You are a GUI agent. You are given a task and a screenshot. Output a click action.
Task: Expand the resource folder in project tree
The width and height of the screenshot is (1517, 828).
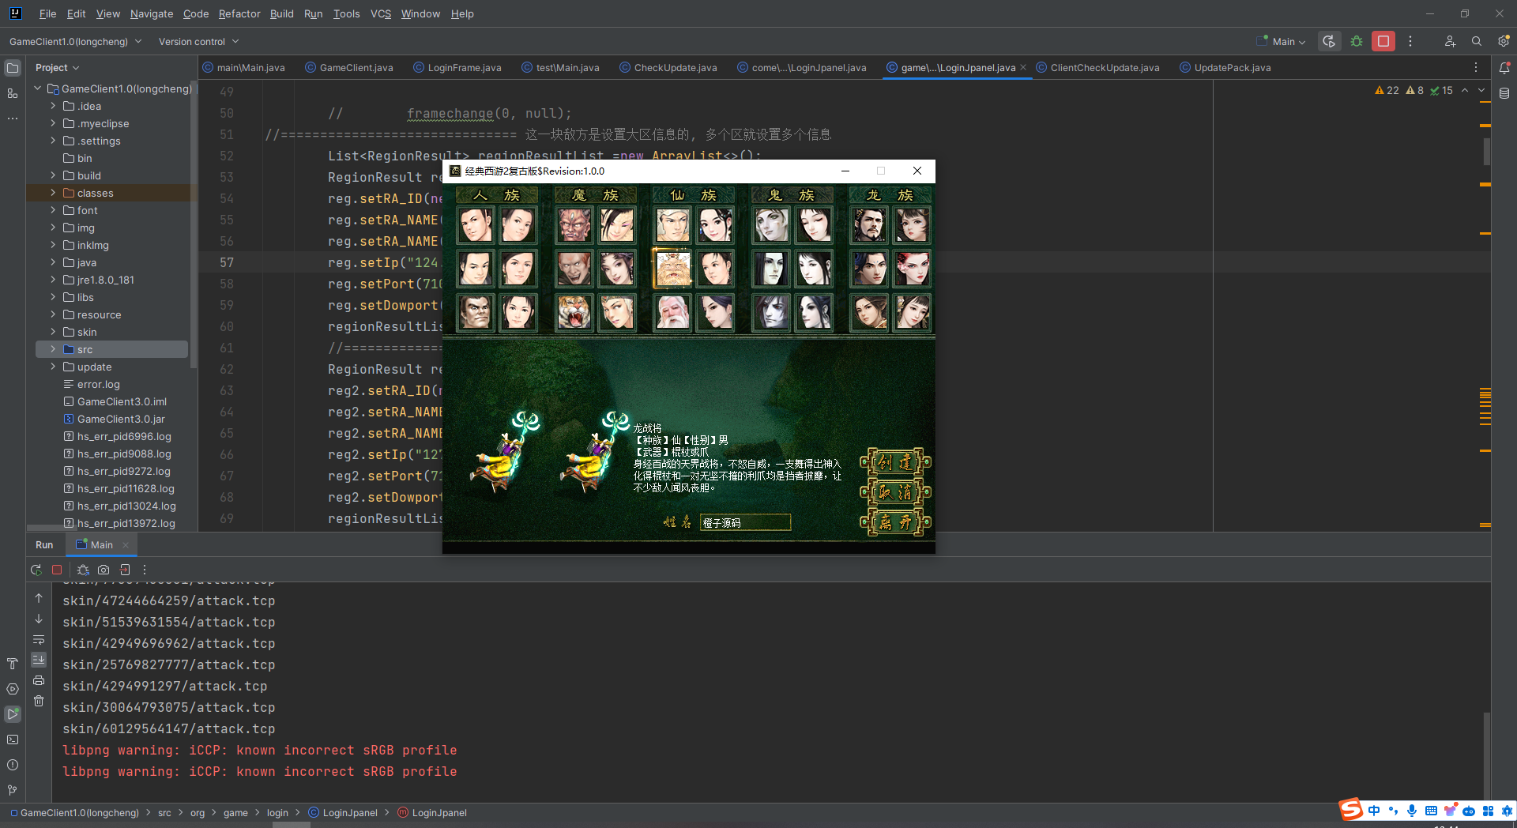tap(53, 314)
